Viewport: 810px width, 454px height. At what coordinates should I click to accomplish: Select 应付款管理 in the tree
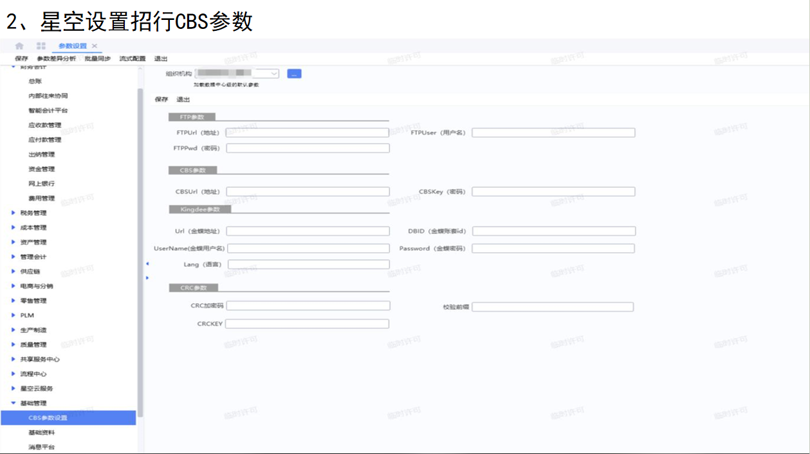(44, 140)
